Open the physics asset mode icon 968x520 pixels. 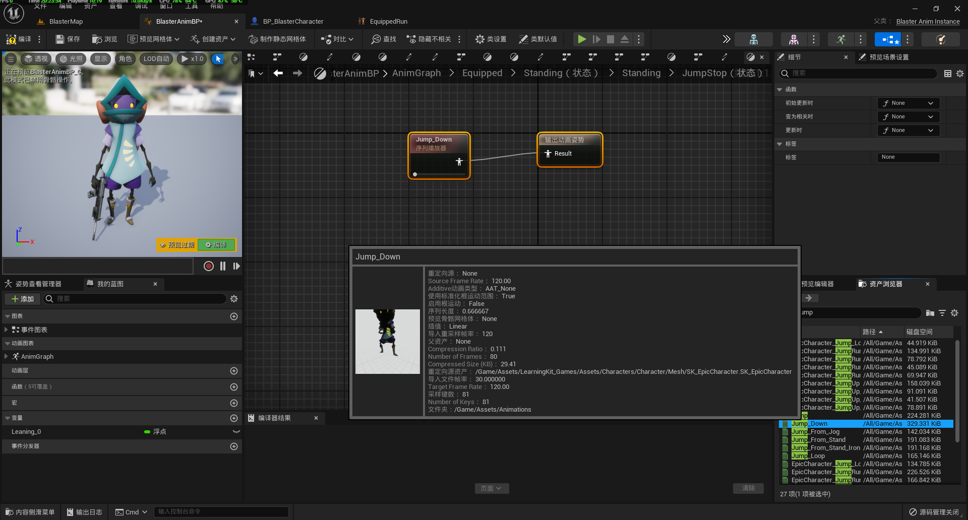tap(940, 39)
